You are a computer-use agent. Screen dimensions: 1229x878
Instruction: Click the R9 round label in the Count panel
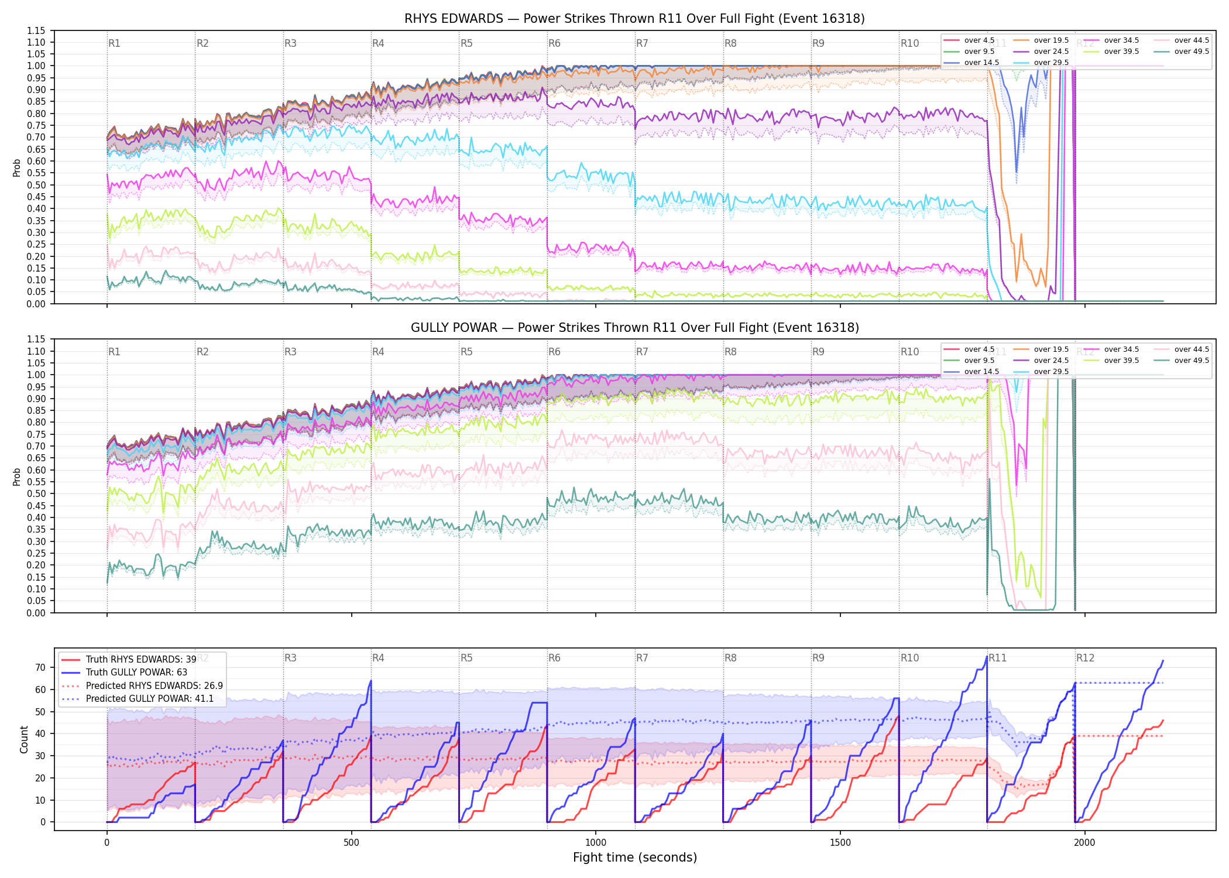click(x=818, y=658)
